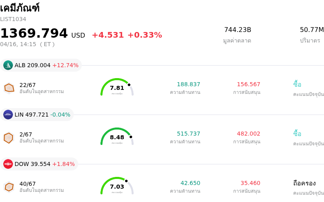Click the industry rank icon beside 40/67
The width and height of the screenshot is (324, 202).
tap(9, 187)
